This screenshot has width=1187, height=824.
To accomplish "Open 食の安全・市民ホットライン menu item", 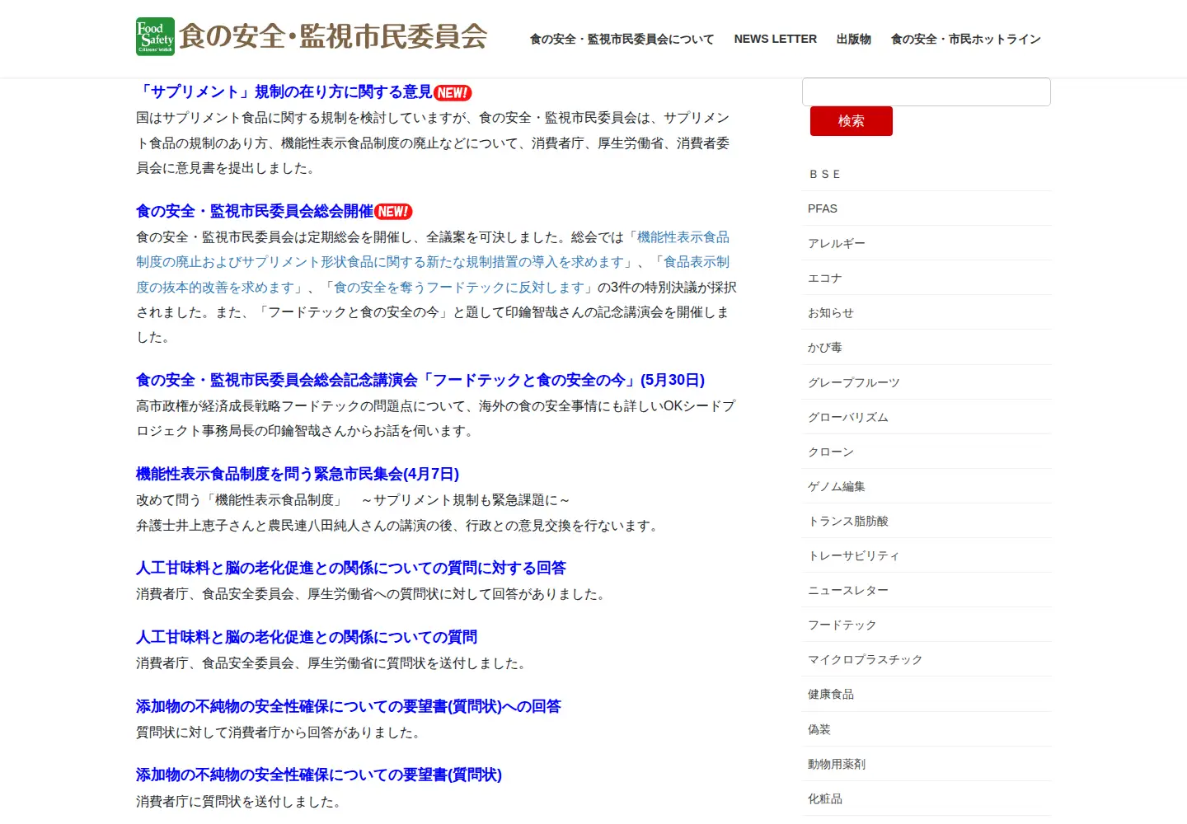I will [965, 39].
